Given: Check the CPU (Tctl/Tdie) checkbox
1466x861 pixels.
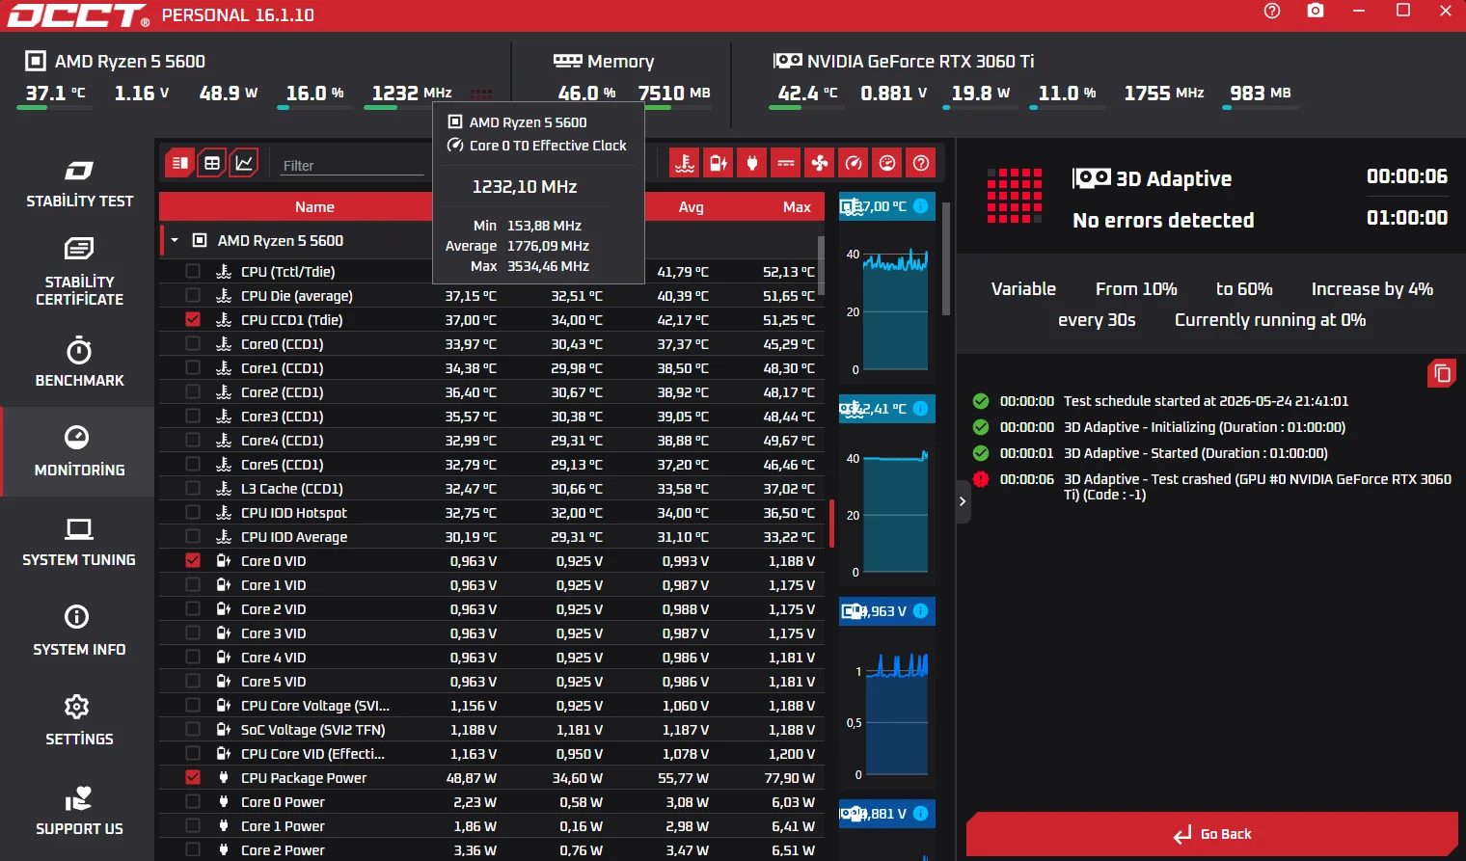Looking at the screenshot, I should click(193, 271).
